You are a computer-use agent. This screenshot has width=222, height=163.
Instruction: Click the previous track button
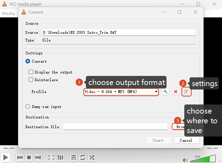20,157
